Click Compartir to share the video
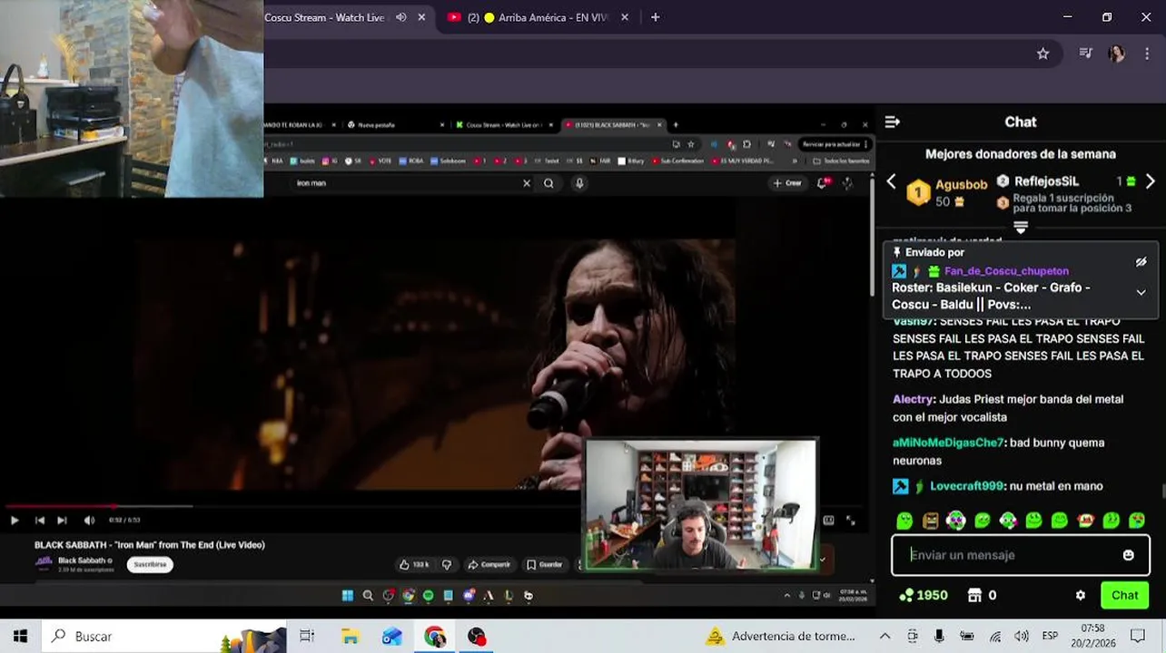Viewport: 1166px width, 653px height. (x=489, y=564)
